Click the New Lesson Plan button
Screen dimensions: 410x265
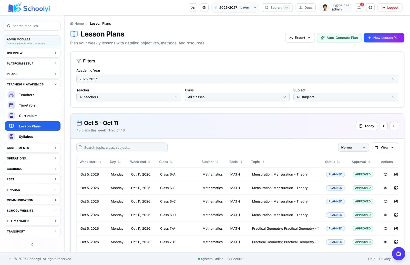click(x=384, y=38)
